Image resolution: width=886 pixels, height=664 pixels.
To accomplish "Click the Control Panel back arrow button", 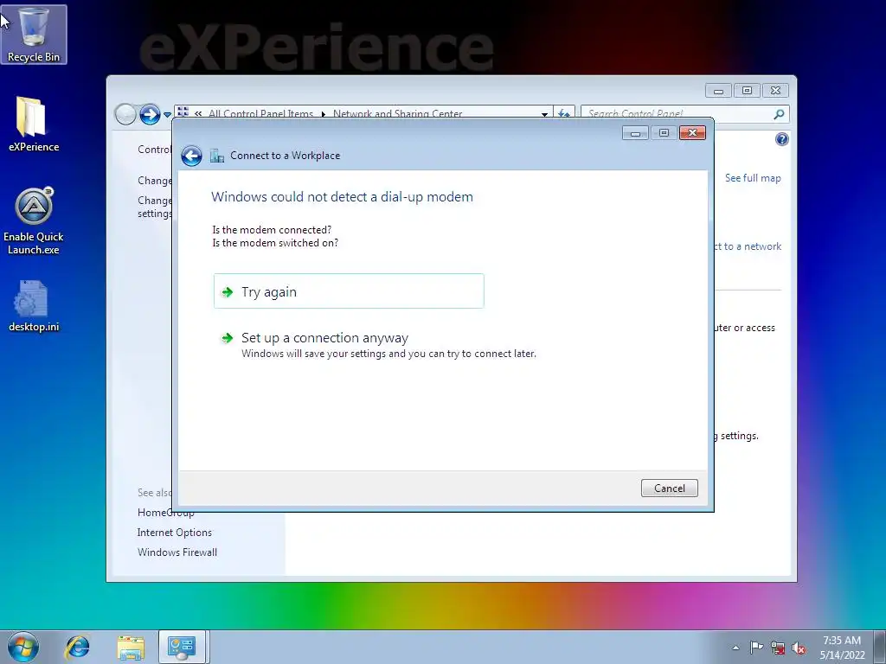I will pyautogui.click(x=125, y=114).
